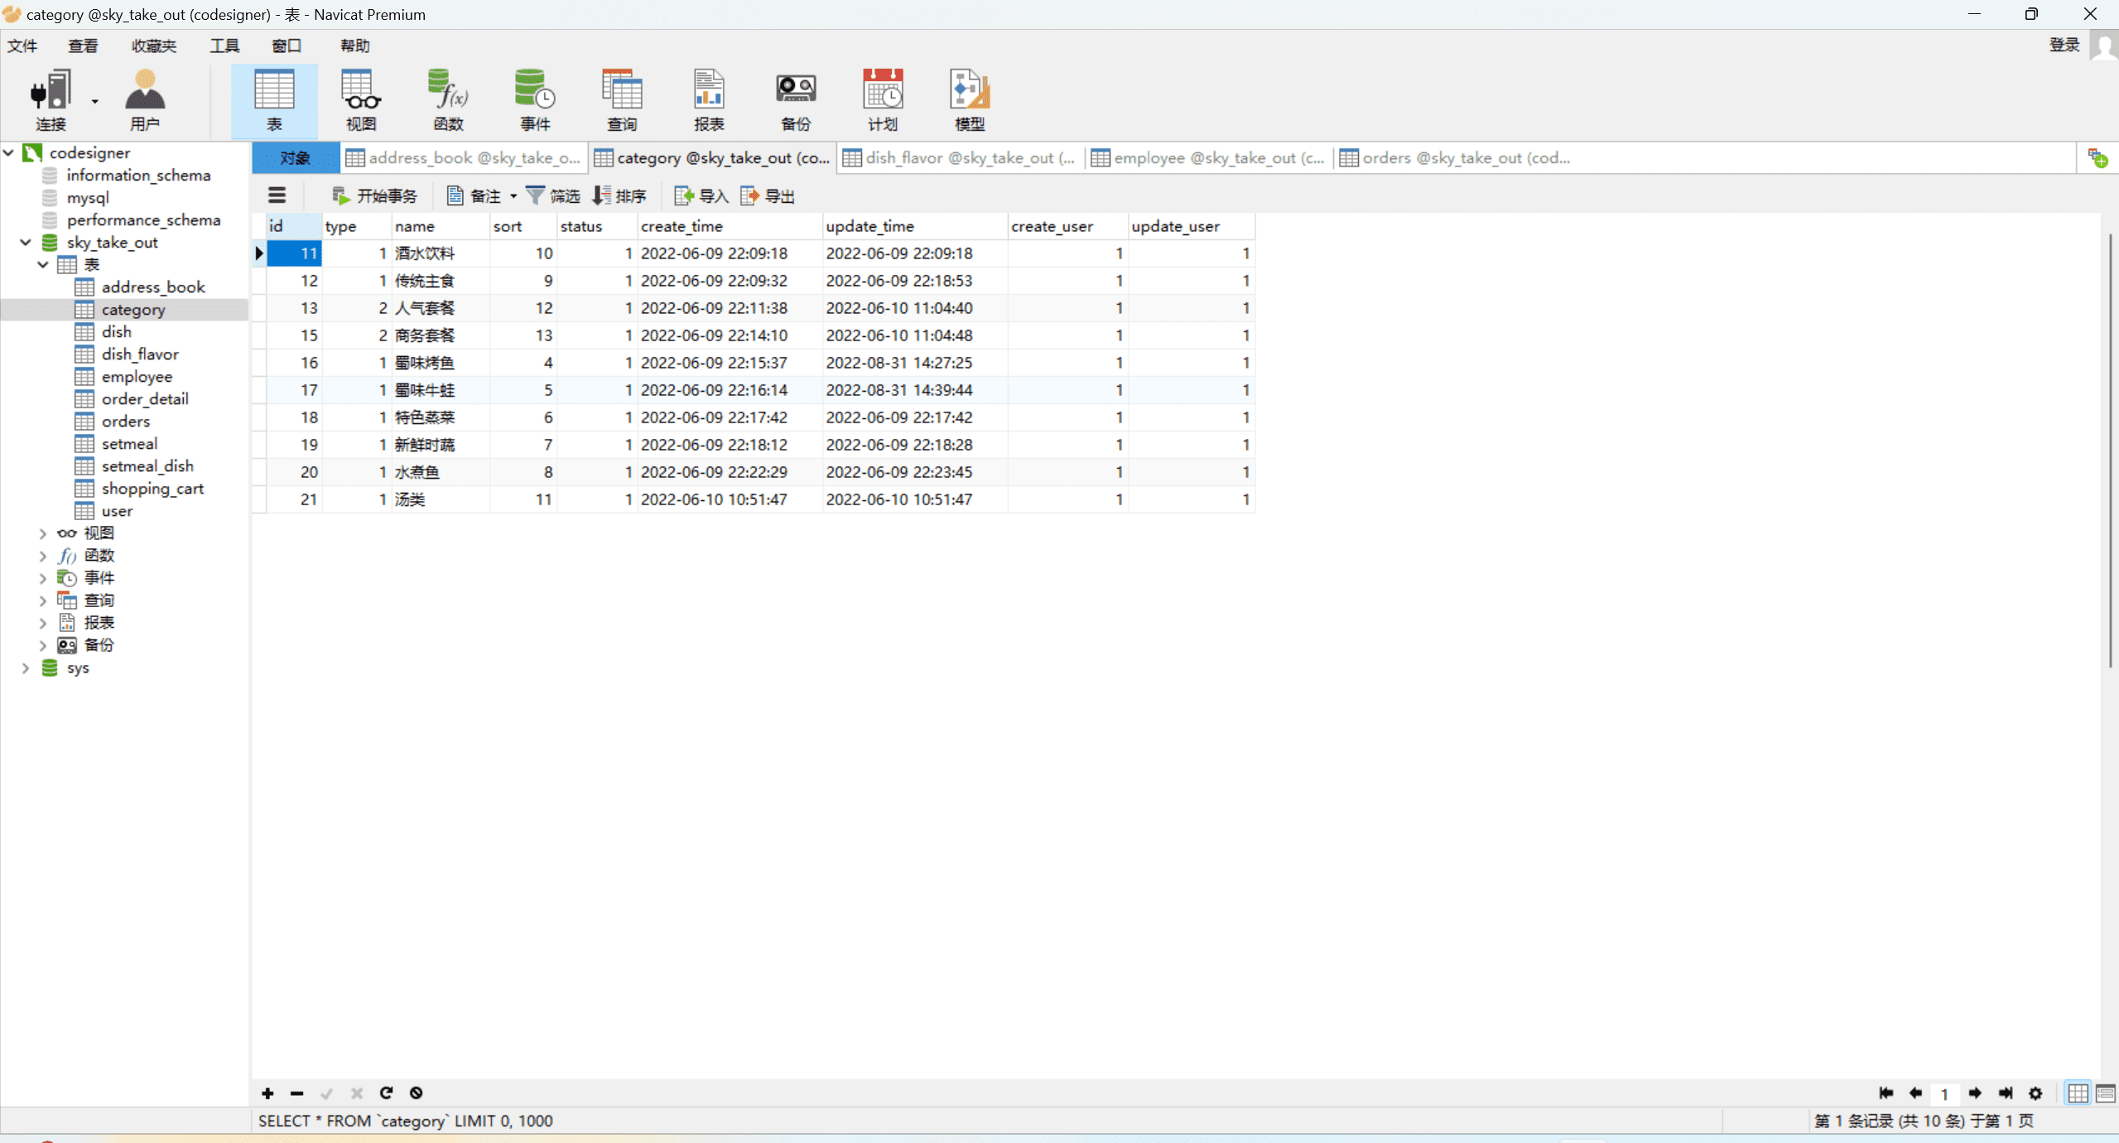Image resolution: width=2119 pixels, height=1143 pixels.
Task: Jump to the last page of records
Action: pos(2006,1093)
